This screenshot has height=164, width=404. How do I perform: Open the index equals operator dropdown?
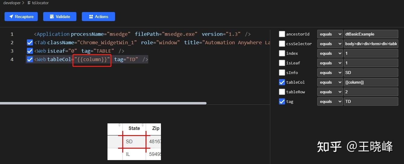point(330,53)
